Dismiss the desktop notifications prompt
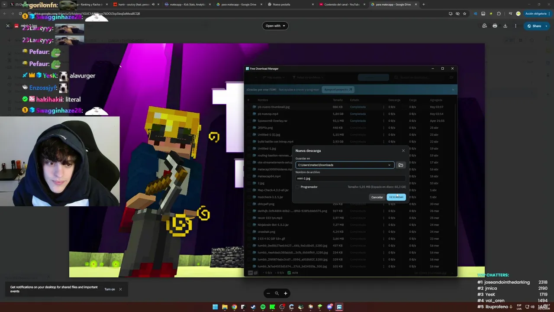This screenshot has width=554, height=312. (120, 289)
